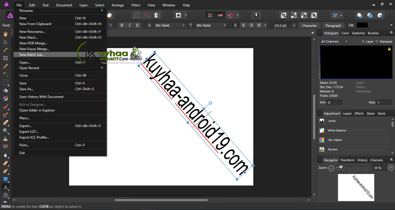Click the HSL Adjust icon
The height and width of the screenshot is (210, 395).
pyautogui.click(x=322, y=140)
